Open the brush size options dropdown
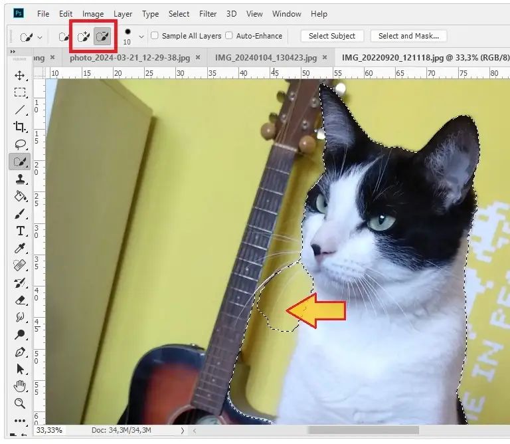Screen dimensions: 510x444 tap(141, 37)
